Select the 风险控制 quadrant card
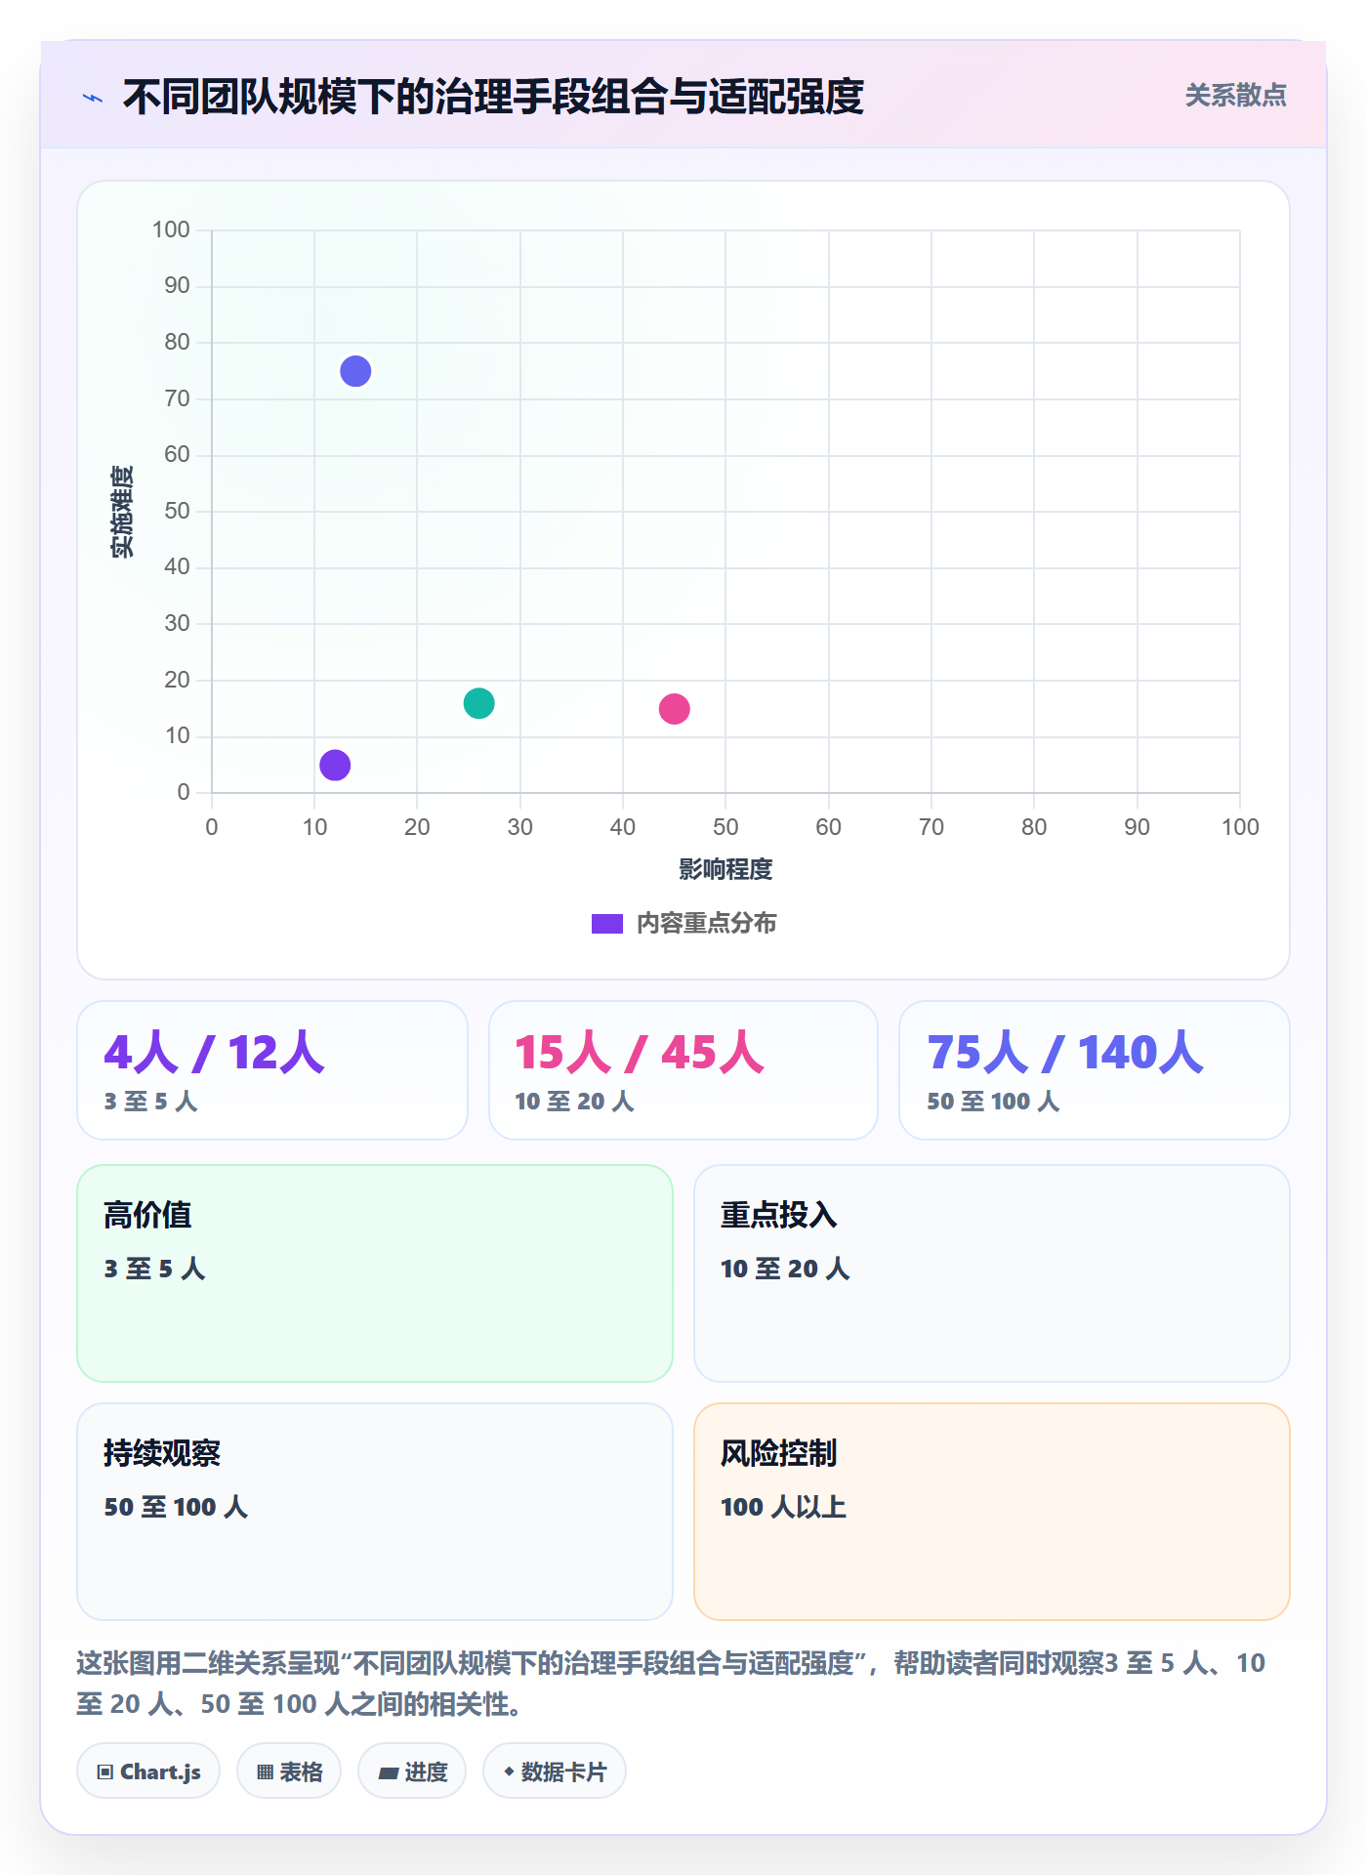The height and width of the screenshot is (1875, 1367). pos(992,1512)
